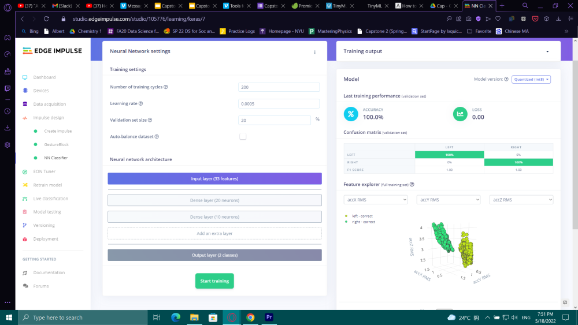Click the Versioning icon in sidebar

pyautogui.click(x=25, y=226)
